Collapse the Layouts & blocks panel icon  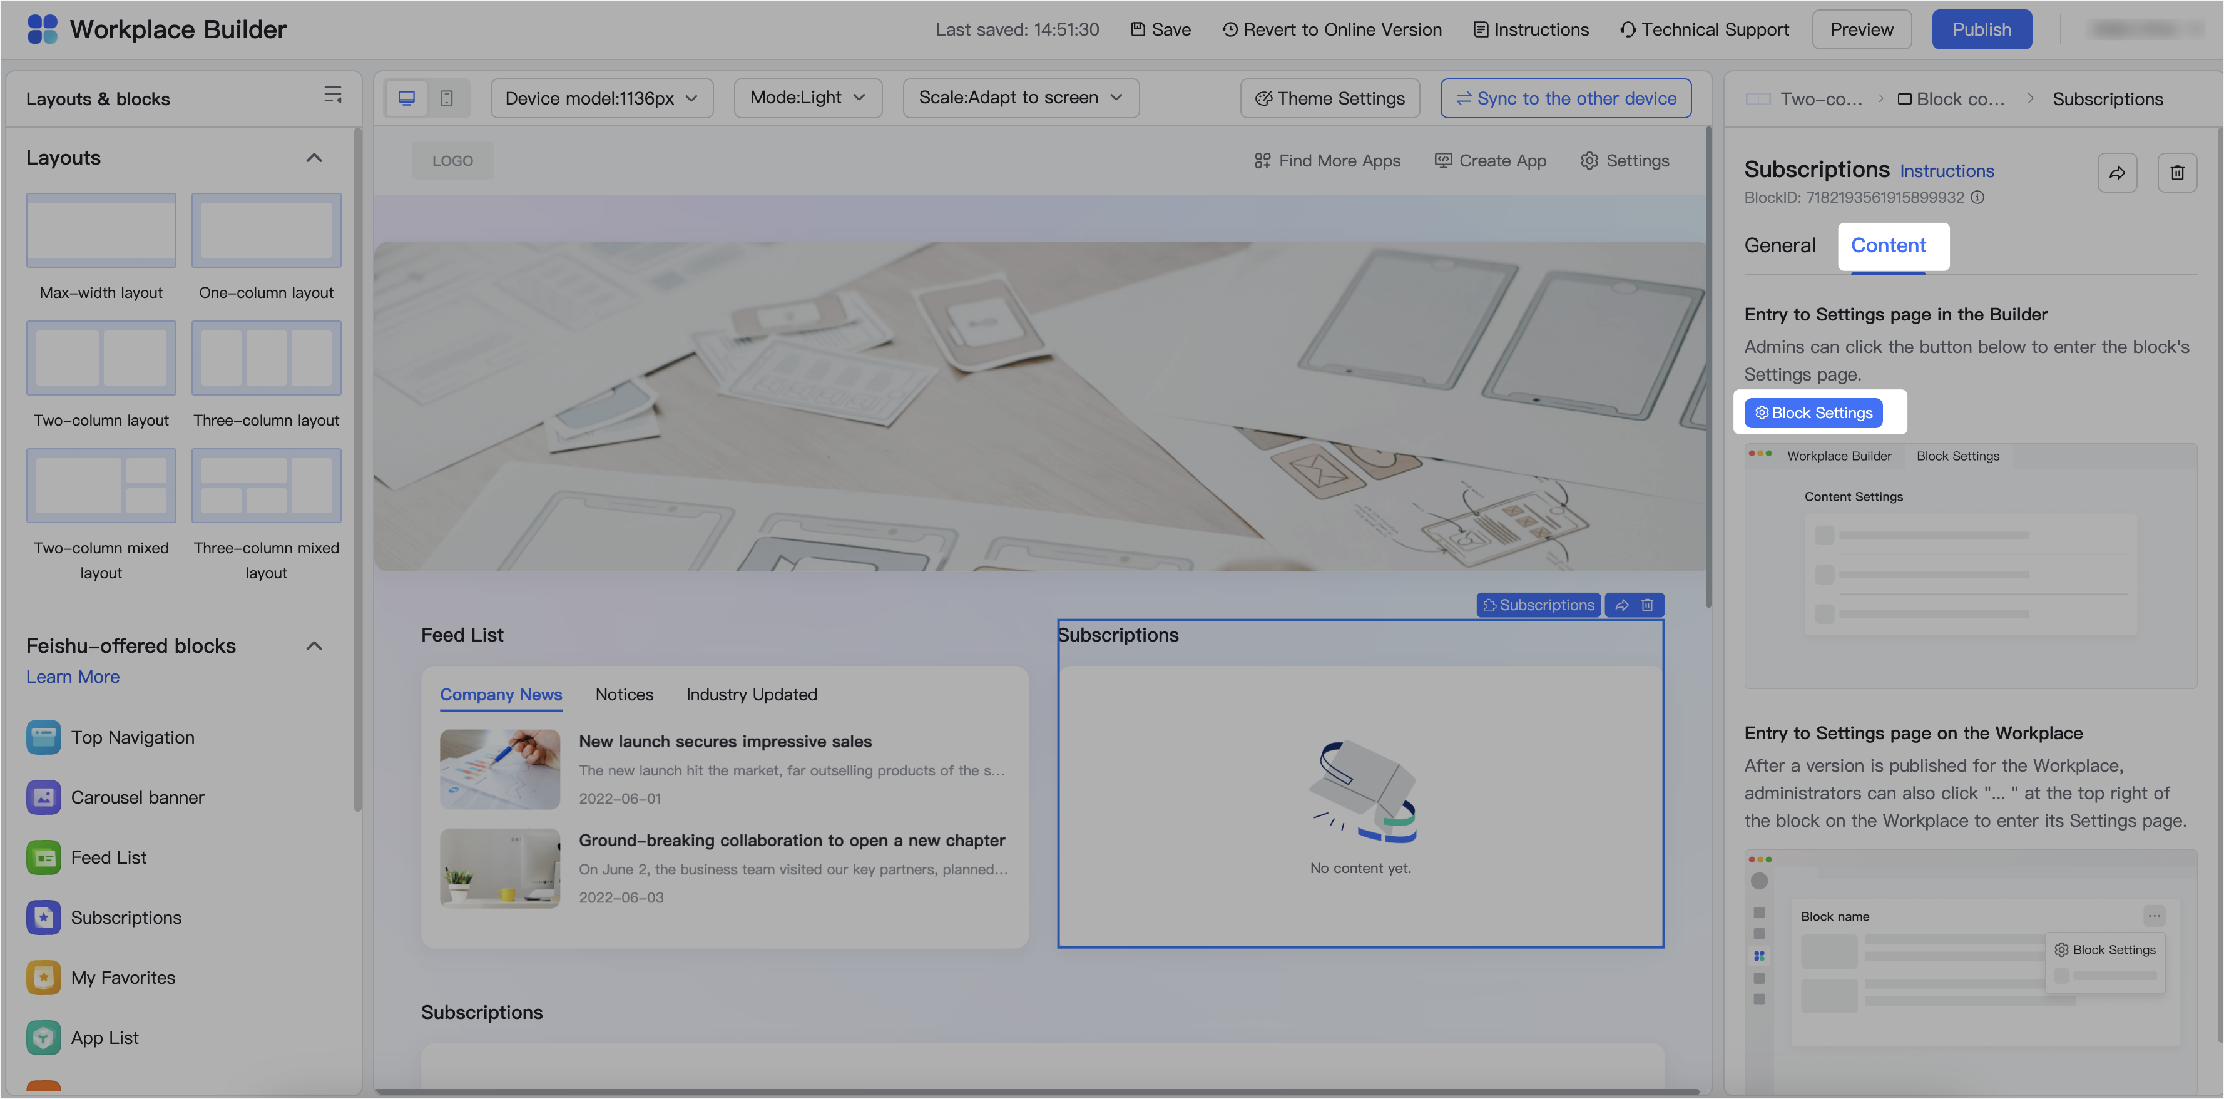(x=332, y=95)
